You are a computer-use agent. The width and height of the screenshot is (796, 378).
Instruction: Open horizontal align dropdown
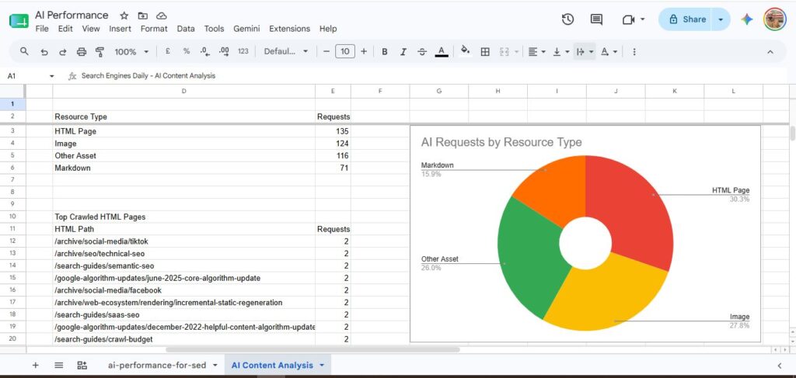pyautogui.click(x=536, y=52)
